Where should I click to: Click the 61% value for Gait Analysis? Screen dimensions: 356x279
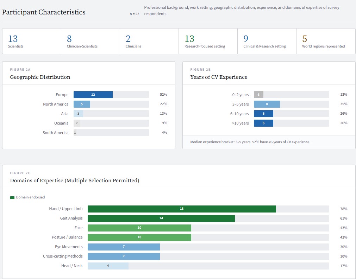point(344,218)
